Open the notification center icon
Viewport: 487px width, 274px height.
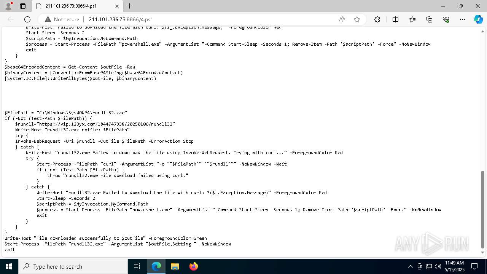pyautogui.click(x=474, y=266)
